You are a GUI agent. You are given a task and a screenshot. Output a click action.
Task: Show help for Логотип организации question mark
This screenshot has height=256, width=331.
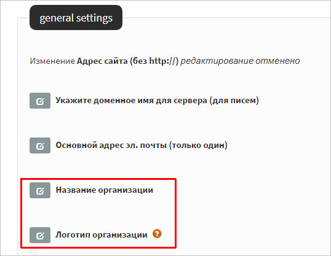157,234
